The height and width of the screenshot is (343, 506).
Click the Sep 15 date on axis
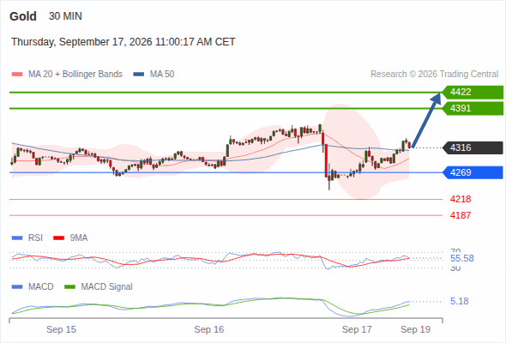click(61, 329)
